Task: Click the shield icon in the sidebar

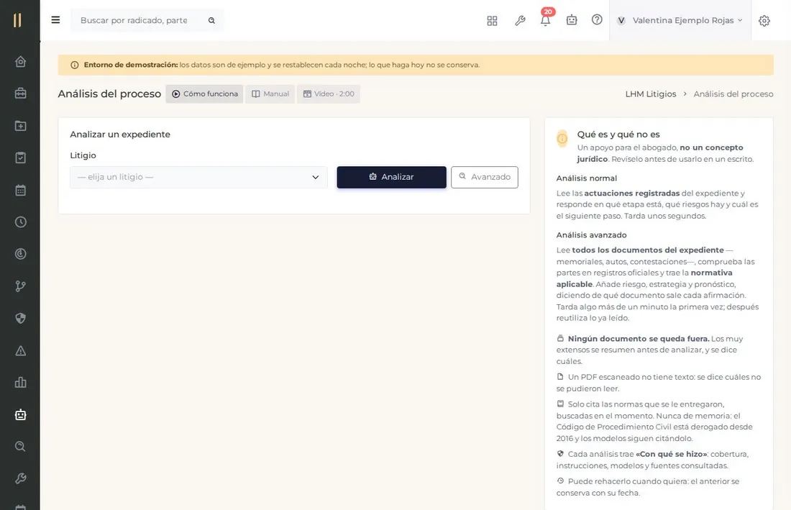Action: click(x=20, y=319)
